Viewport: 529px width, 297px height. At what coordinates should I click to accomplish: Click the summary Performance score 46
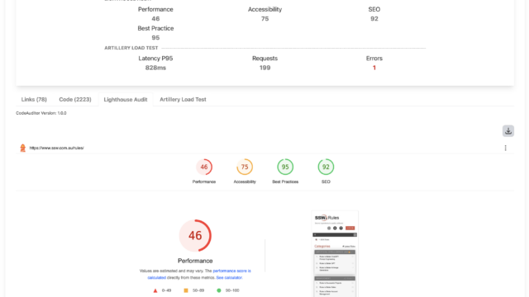pos(155,18)
